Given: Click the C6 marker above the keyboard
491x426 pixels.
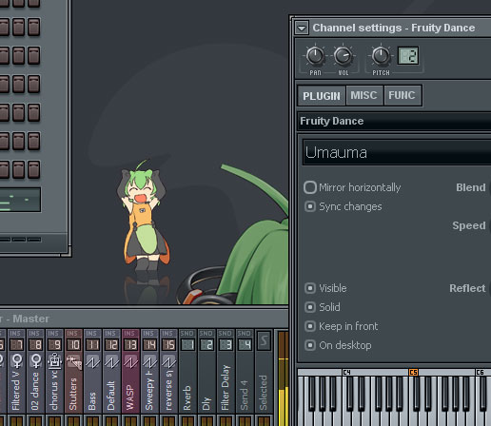Looking at the screenshot, I should pyautogui.click(x=480, y=372).
